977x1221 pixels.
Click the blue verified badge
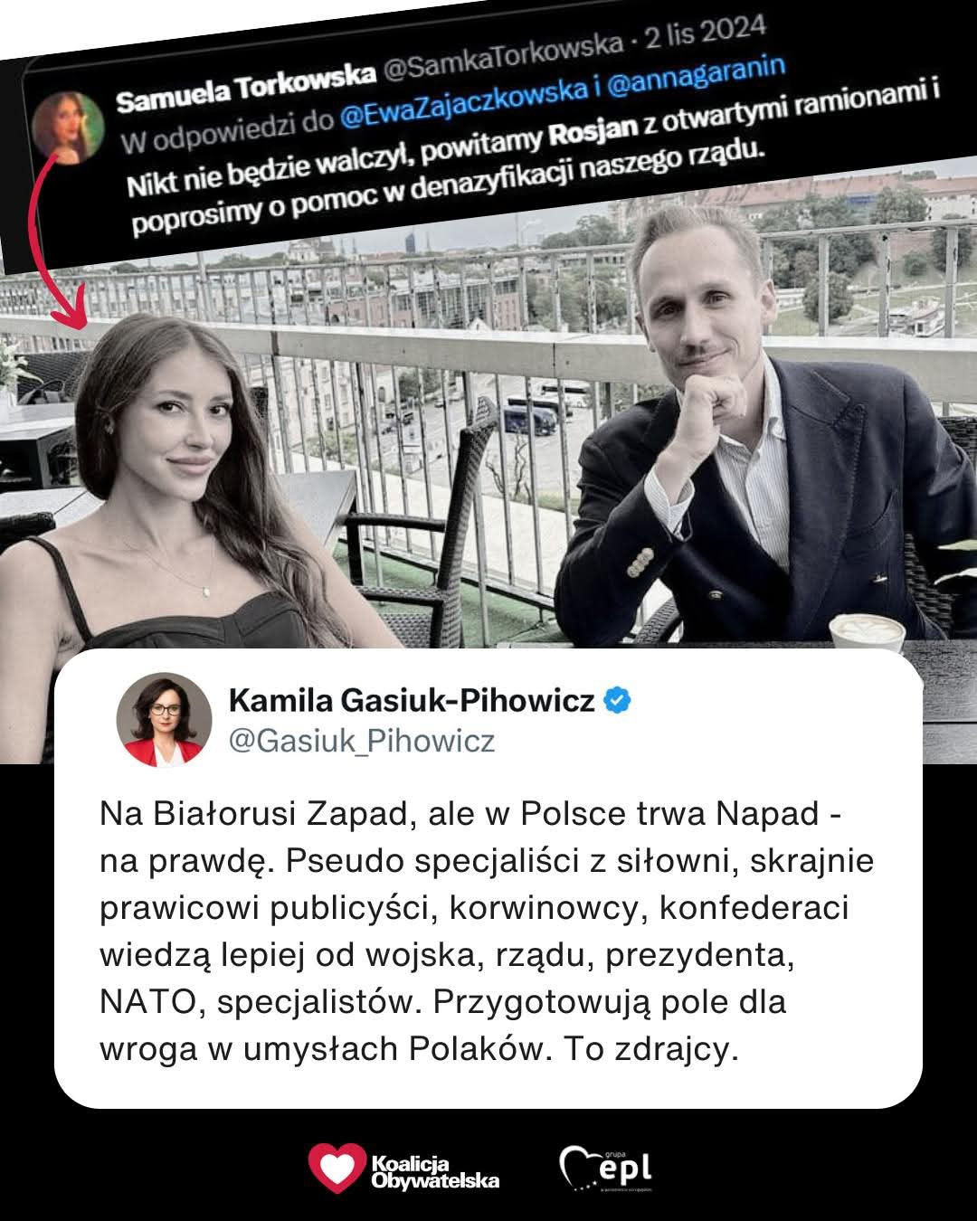click(x=618, y=699)
